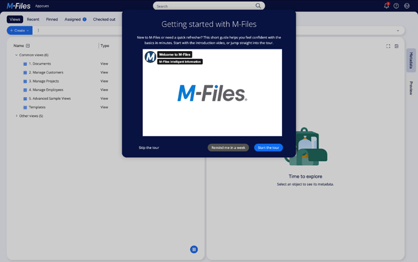Click the view icon for 4. Manage Employees
This screenshot has width=418, height=262.
(x=25, y=90)
